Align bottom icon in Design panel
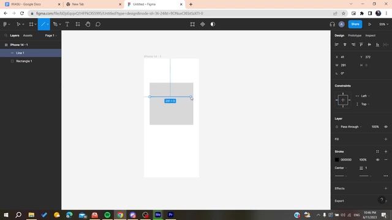The height and width of the screenshot is (220, 392). point(377,45)
